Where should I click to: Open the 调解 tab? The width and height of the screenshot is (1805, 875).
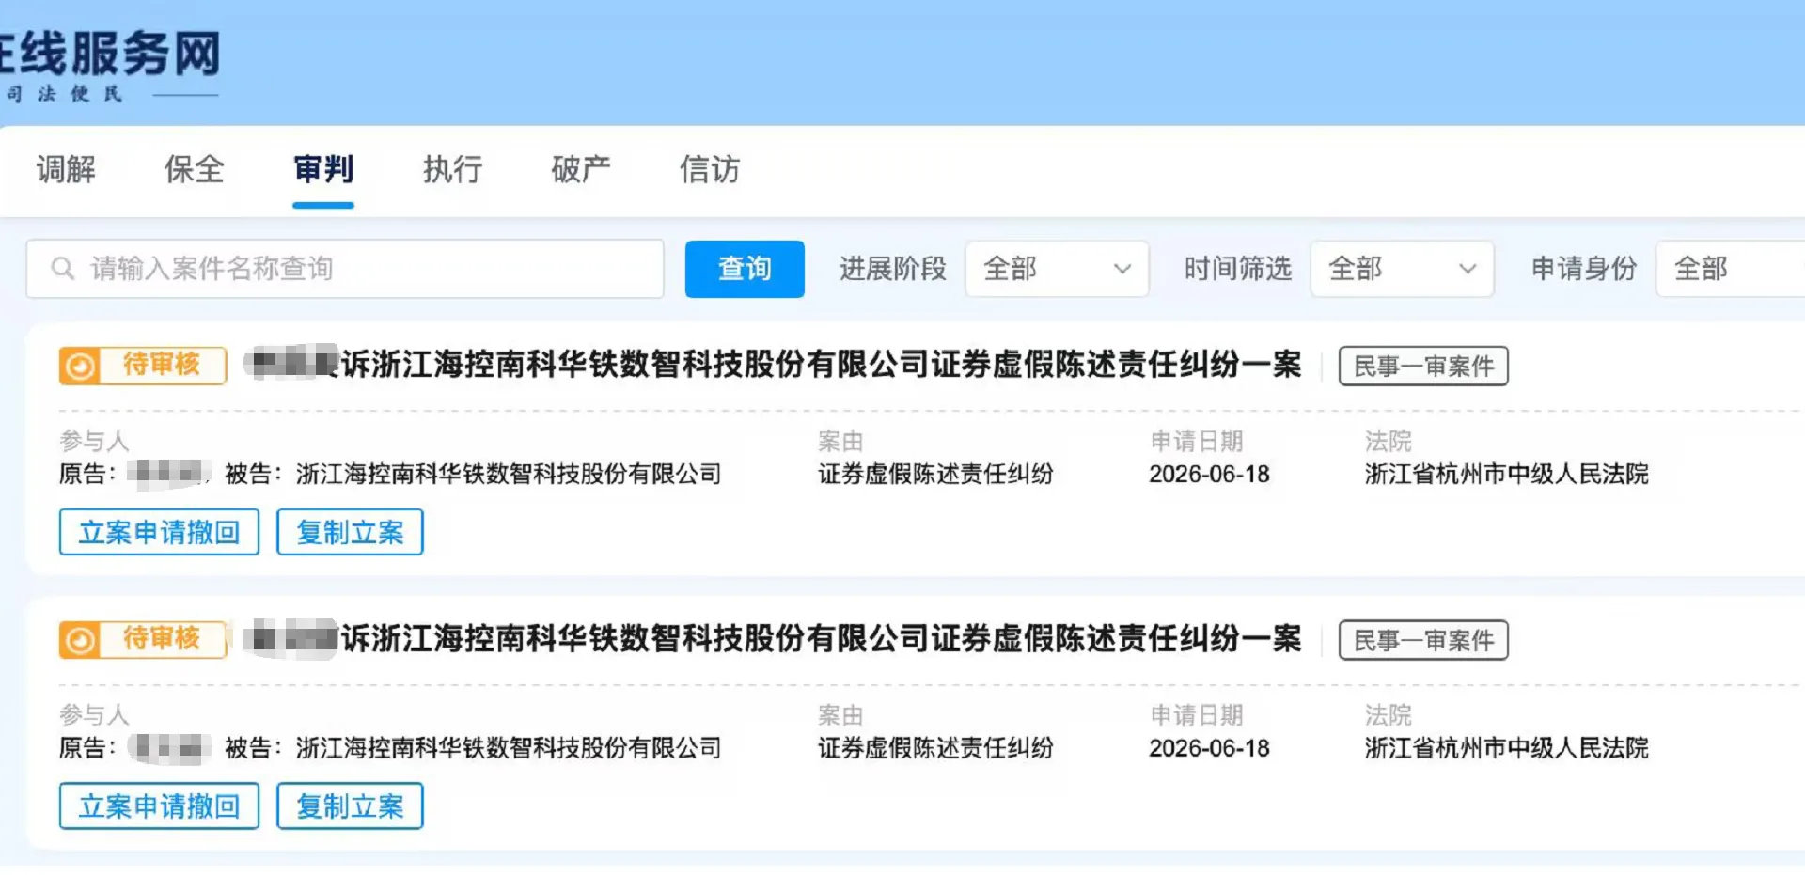pyautogui.click(x=66, y=169)
